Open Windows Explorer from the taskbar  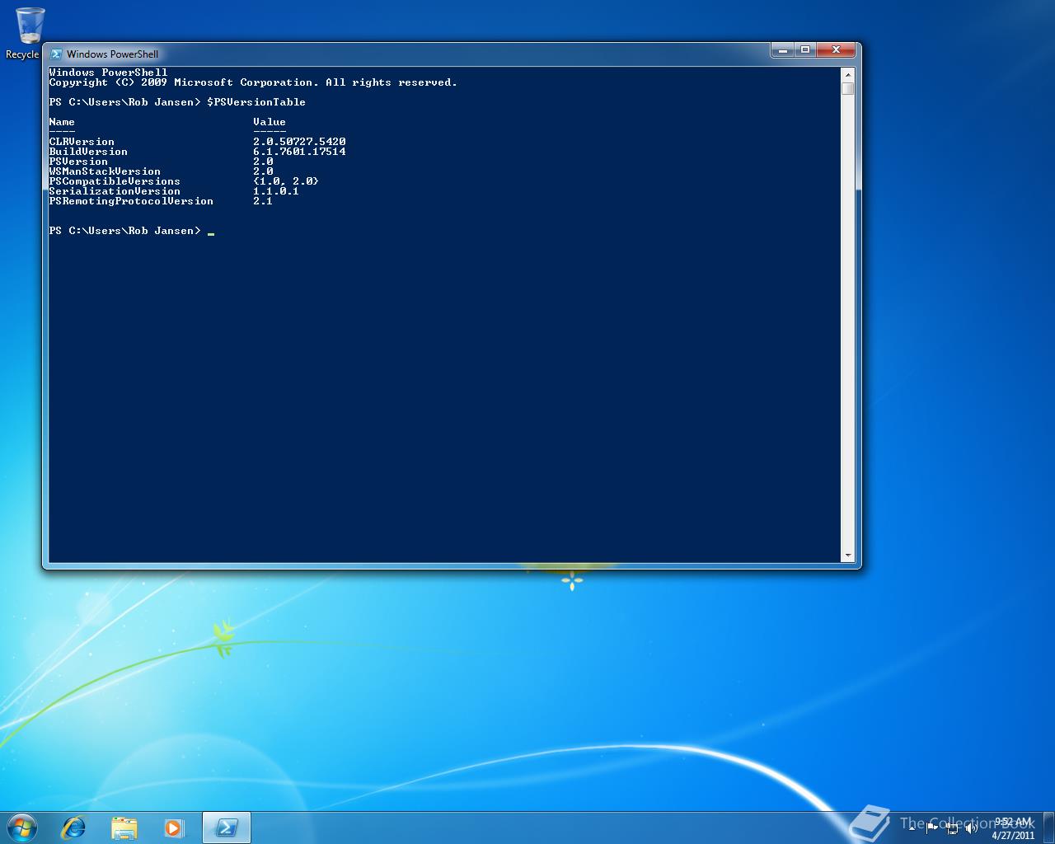(124, 827)
